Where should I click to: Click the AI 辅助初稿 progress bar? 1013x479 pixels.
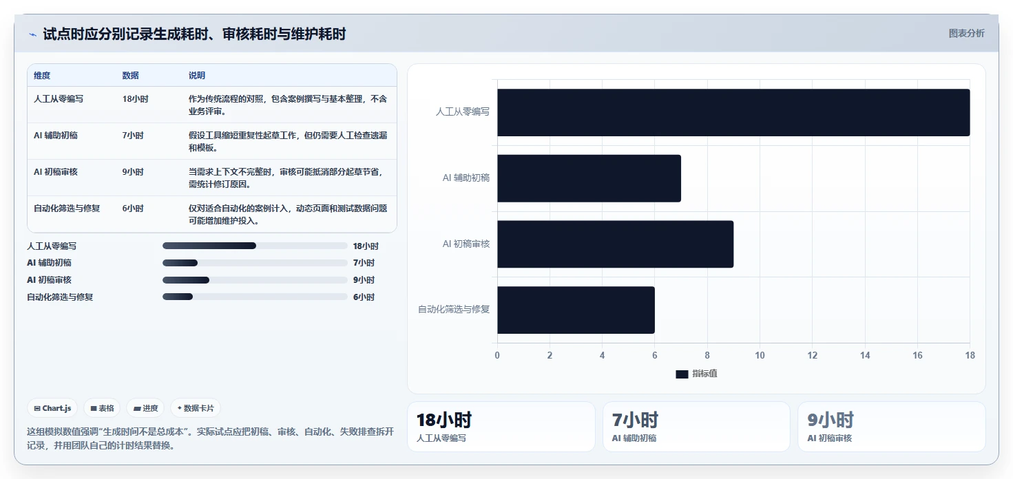[255, 263]
